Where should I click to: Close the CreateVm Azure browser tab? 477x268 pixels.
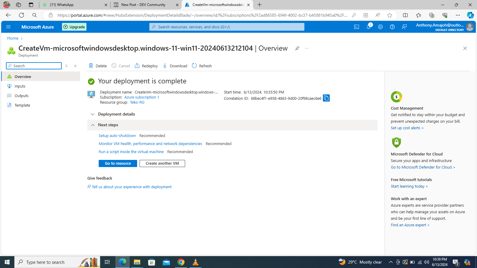pyautogui.click(x=248, y=5)
